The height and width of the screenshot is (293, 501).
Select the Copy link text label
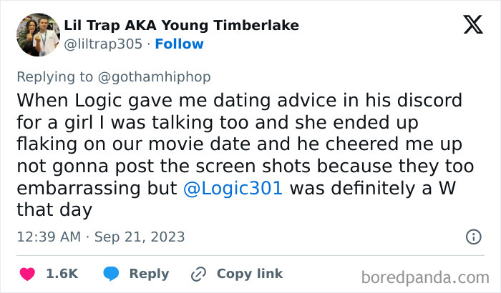(250, 274)
